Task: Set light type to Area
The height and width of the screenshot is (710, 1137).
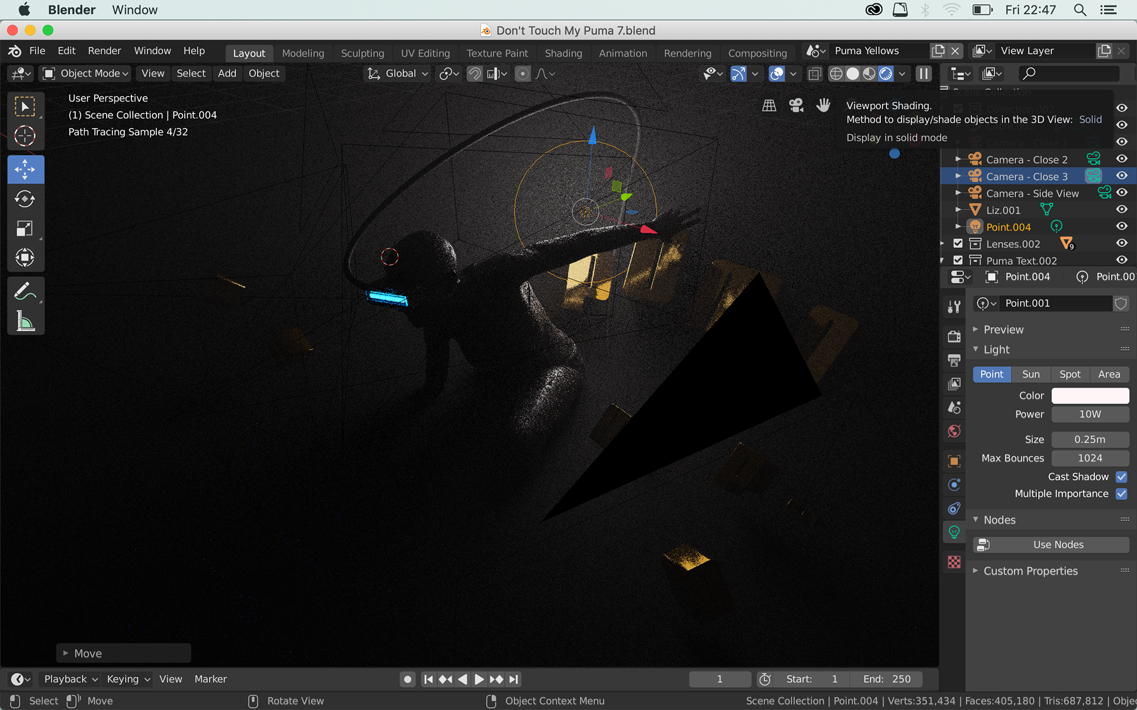Action: click(1109, 375)
